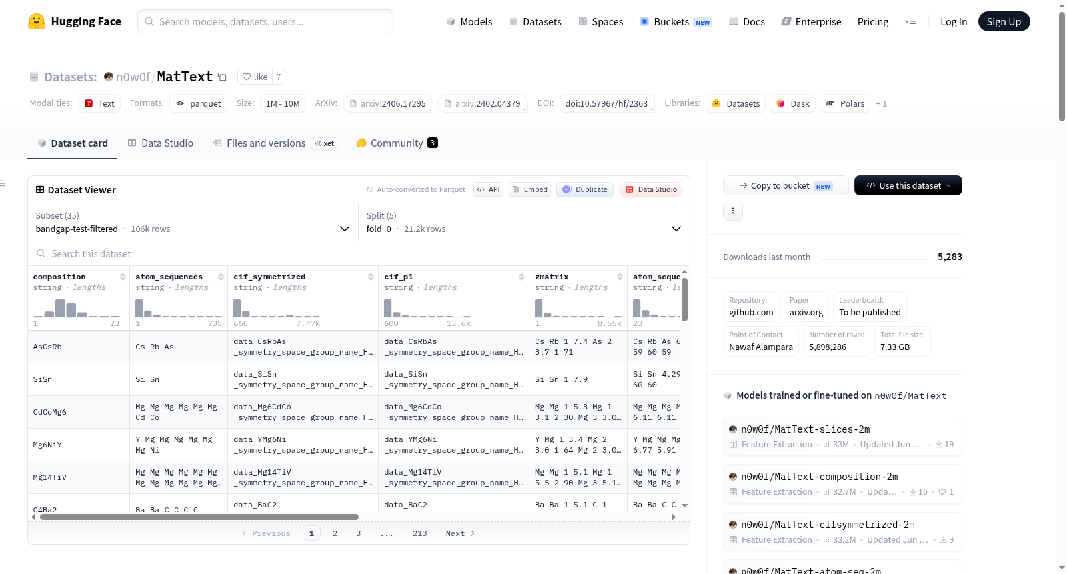Screen dimensions: 1067x574
Task: Sort the cif_symmetrized column
Action: tap(371, 277)
